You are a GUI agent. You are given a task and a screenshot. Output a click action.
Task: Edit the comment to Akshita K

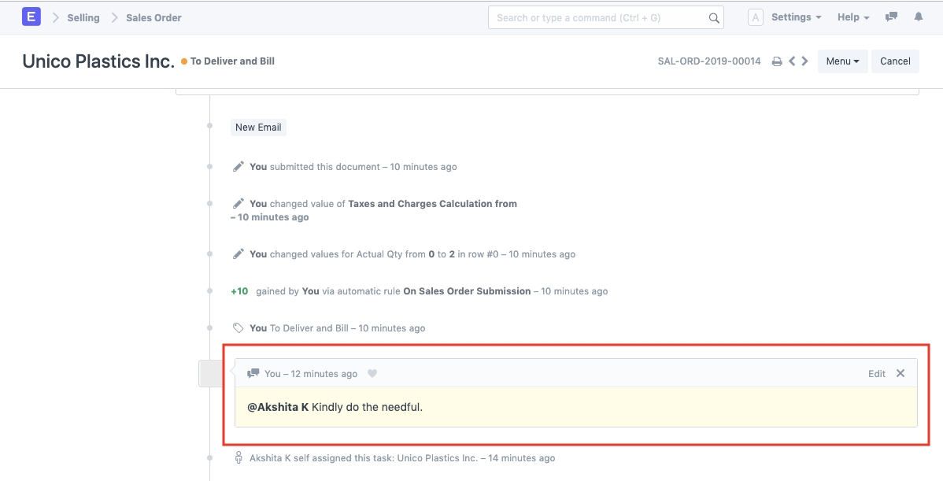(877, 374)
